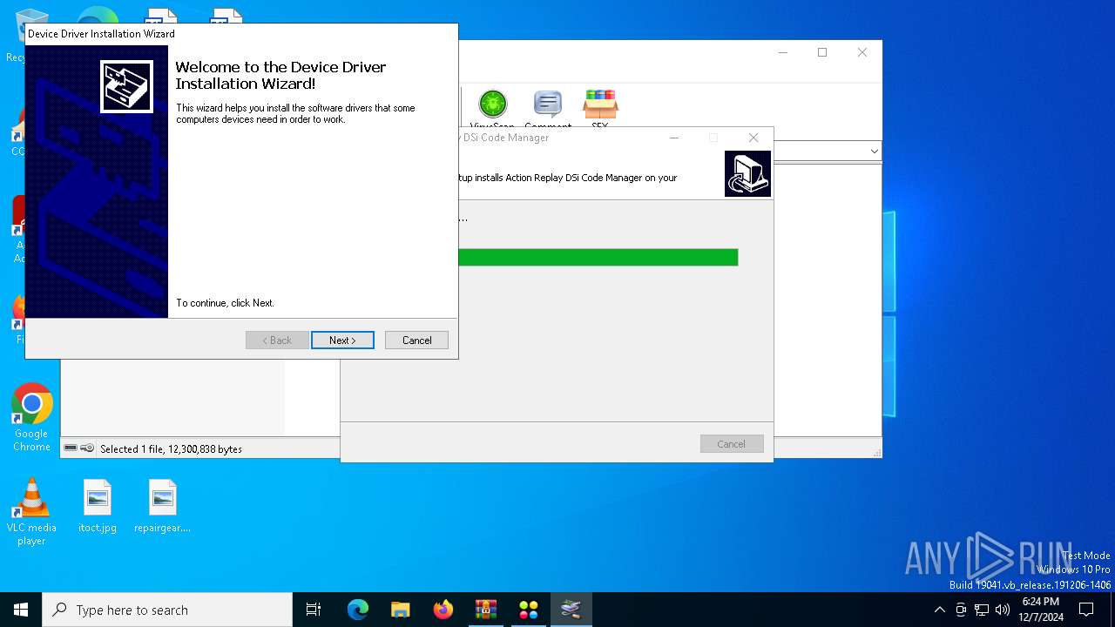Open File Explorer from the taskbar
This screenshot has height=627, width=1115.
[x=401, y=610]
